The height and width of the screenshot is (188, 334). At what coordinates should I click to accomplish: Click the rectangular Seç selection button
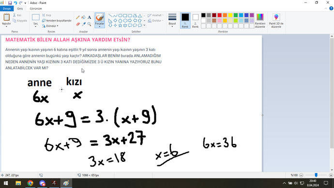tap(35, 17)
